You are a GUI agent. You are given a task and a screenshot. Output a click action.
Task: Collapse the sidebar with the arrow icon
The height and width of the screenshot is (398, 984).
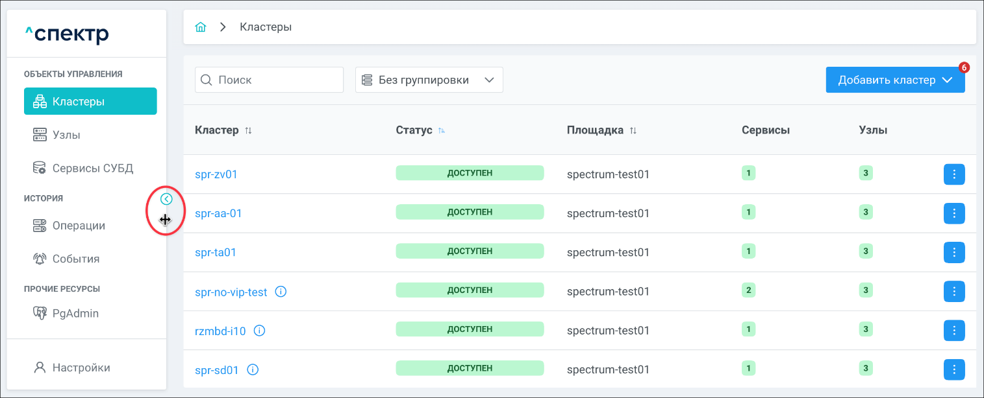click(x=166, y=199)
